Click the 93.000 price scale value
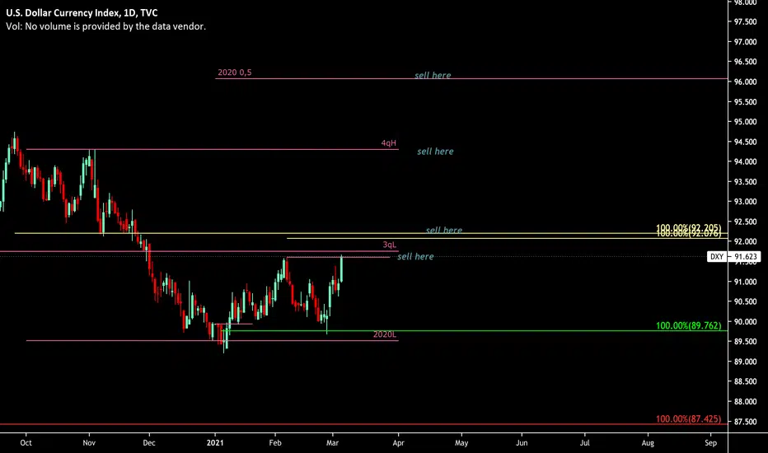This screenshot has width=768, height=453. (x=745, y=202)
